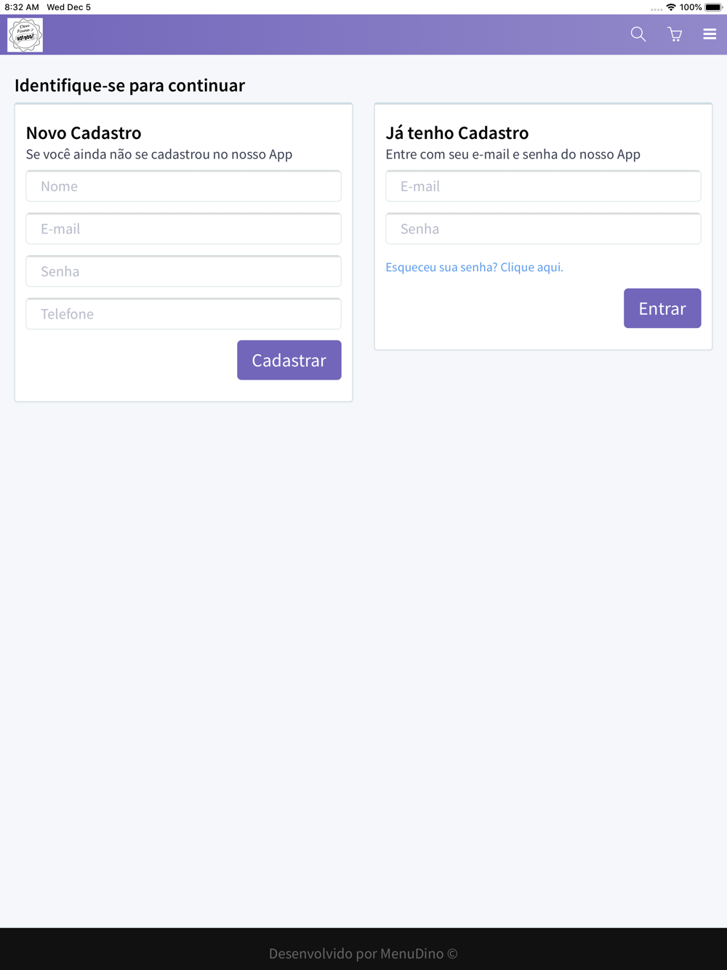Open the Esqueceu sua senha link
Viewport: 727px width, 970px height.
pyautogui.click(x=475, y=267)
